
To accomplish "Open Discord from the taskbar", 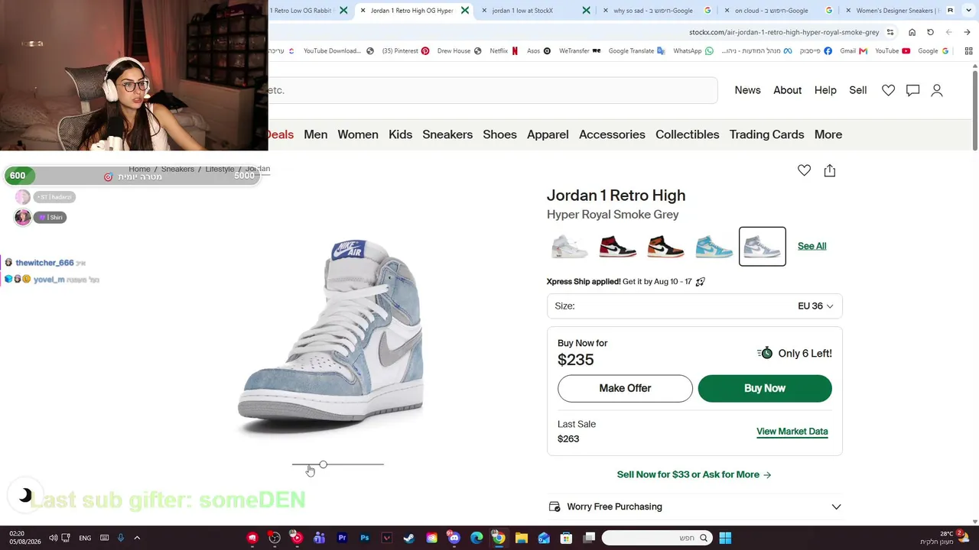I will pyautogui.click(x=454, y=538).
